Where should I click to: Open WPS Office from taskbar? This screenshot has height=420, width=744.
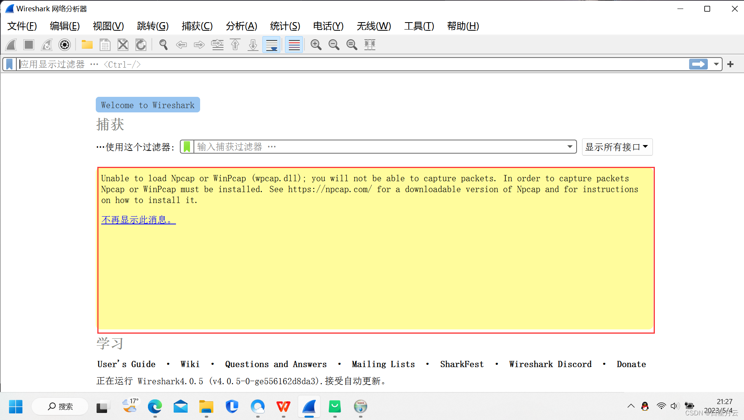click(283, 407)
